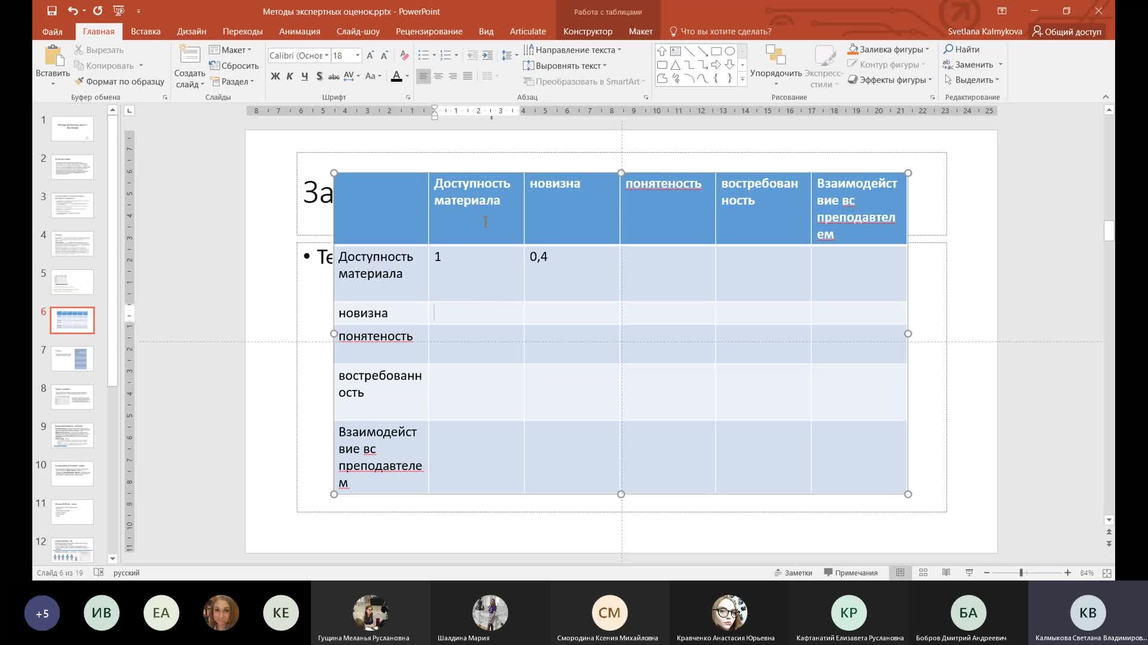The height and width of the screenshot is (645, 1148).
Task: Decrease list indent level
Action: click(x=472, y=56)
